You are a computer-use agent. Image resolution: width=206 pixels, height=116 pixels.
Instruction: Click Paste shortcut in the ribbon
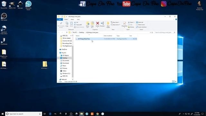coord(79,27)
